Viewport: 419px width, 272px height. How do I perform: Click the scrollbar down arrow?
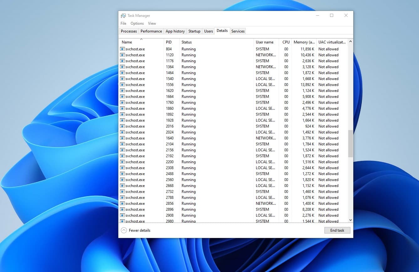[350, 220]
